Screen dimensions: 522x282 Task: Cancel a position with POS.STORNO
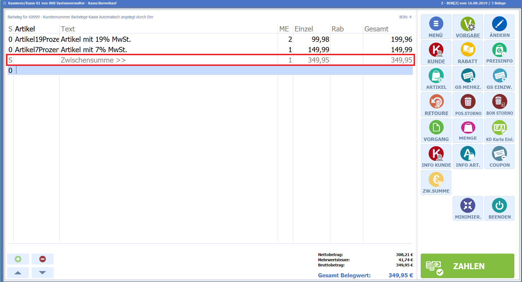pyautogui.click(x=468, y=105)
